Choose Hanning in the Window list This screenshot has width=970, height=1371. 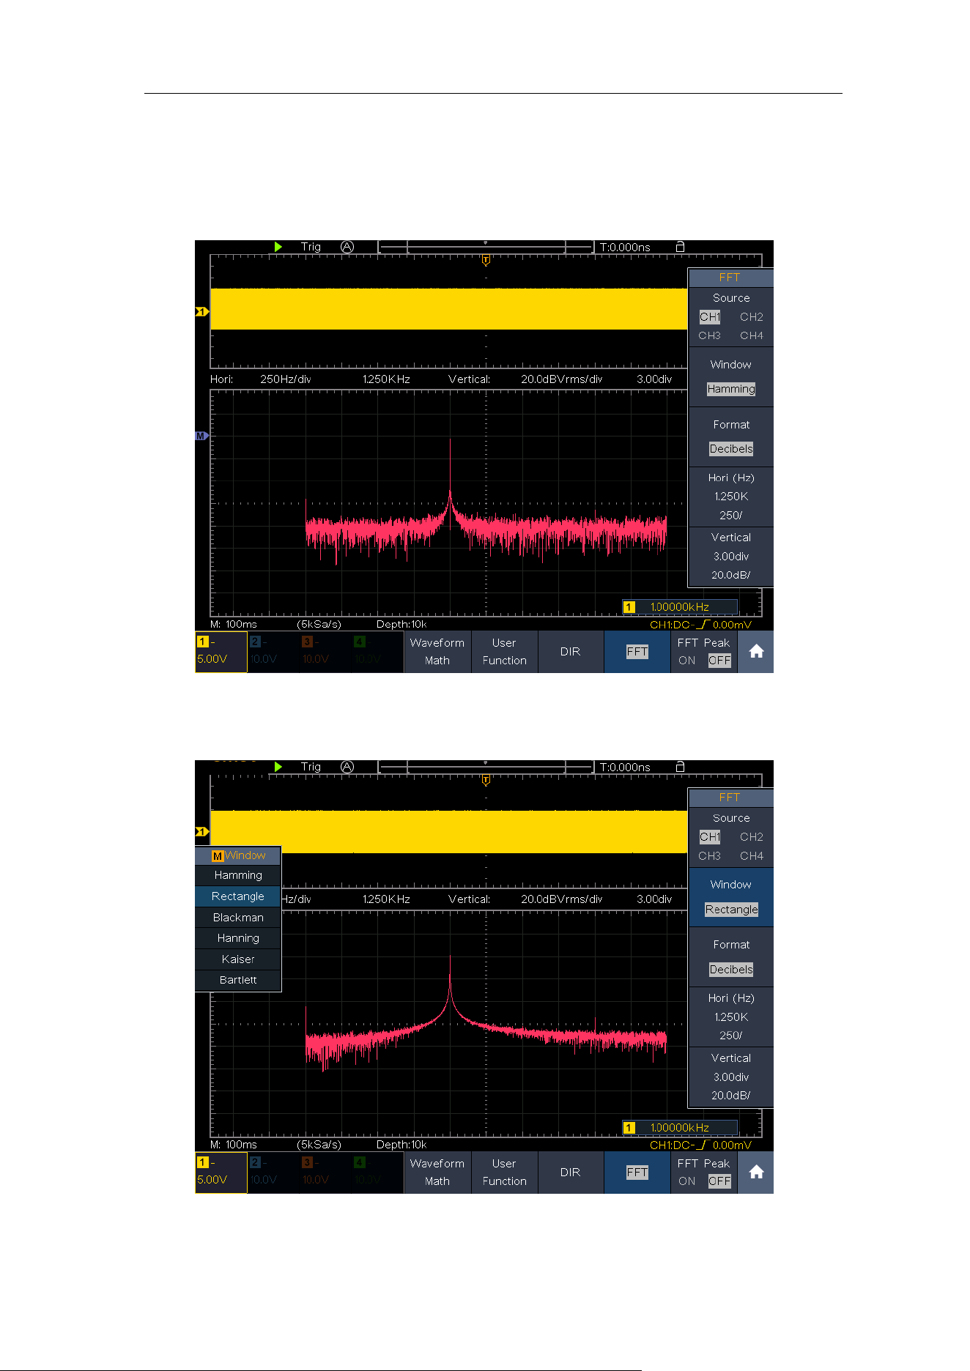tap(238, 938)
